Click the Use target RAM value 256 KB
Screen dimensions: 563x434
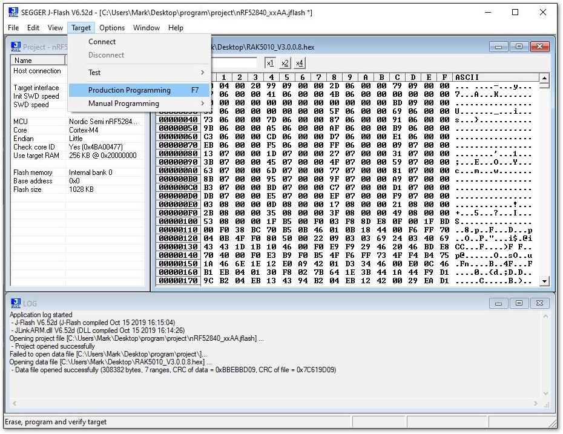pyautogui.click(x=103, y=156)
